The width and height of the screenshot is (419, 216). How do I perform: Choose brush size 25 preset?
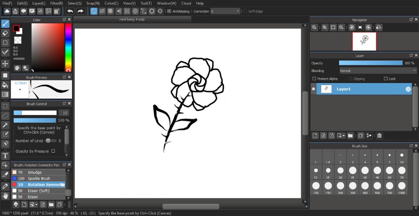pyautogui.click(x=353, y=172)
